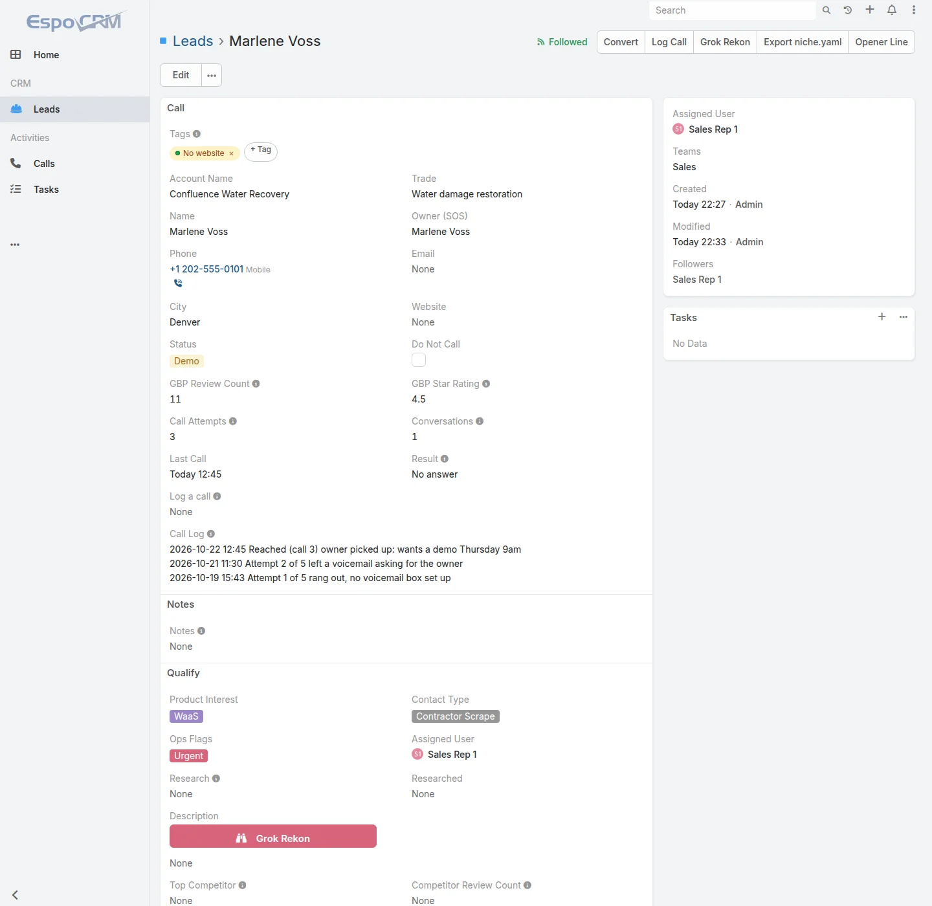Expand the sidebar more items dots
Viewport: 932px width, 906px height.
[x=15, y=245]
